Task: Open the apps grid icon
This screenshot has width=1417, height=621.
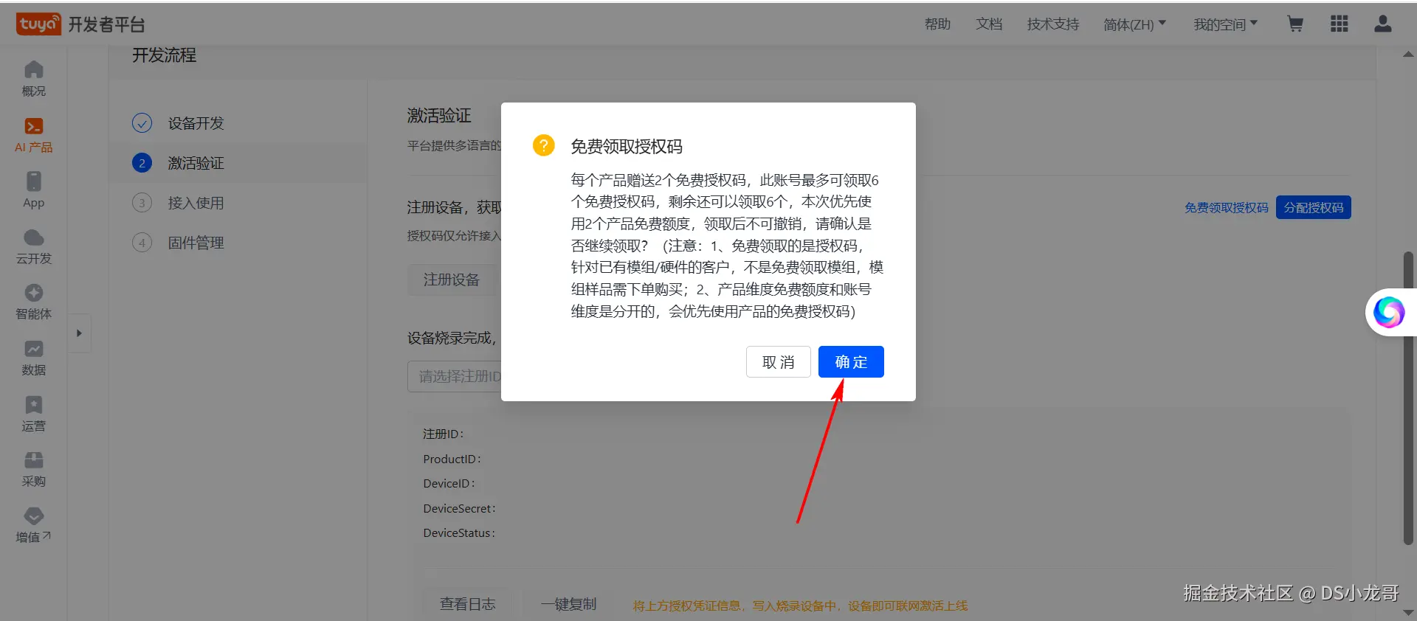Action: tap(1340, 24)
